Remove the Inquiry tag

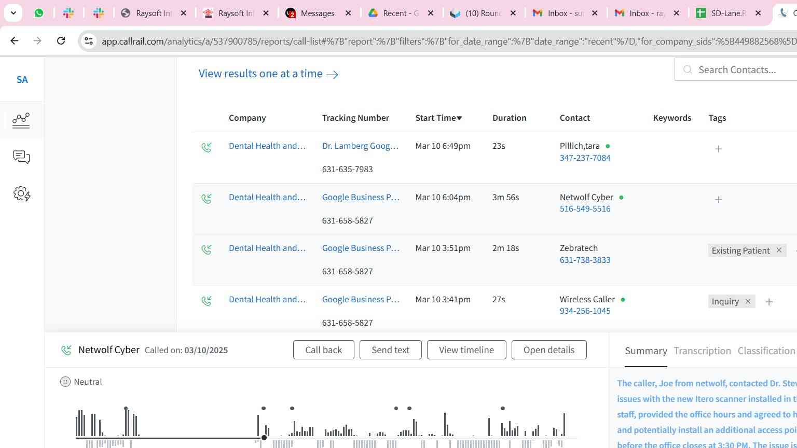coord(748,301)
